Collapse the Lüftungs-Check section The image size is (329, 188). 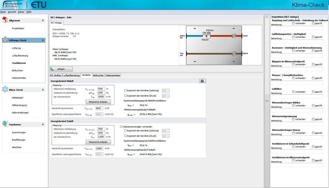pyautogui.click(x=43, y=40)
